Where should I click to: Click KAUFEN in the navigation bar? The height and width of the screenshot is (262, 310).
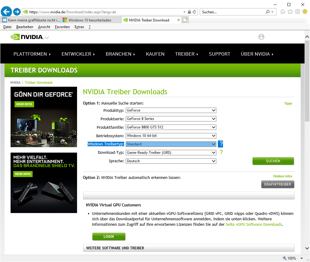click(155, 54)
